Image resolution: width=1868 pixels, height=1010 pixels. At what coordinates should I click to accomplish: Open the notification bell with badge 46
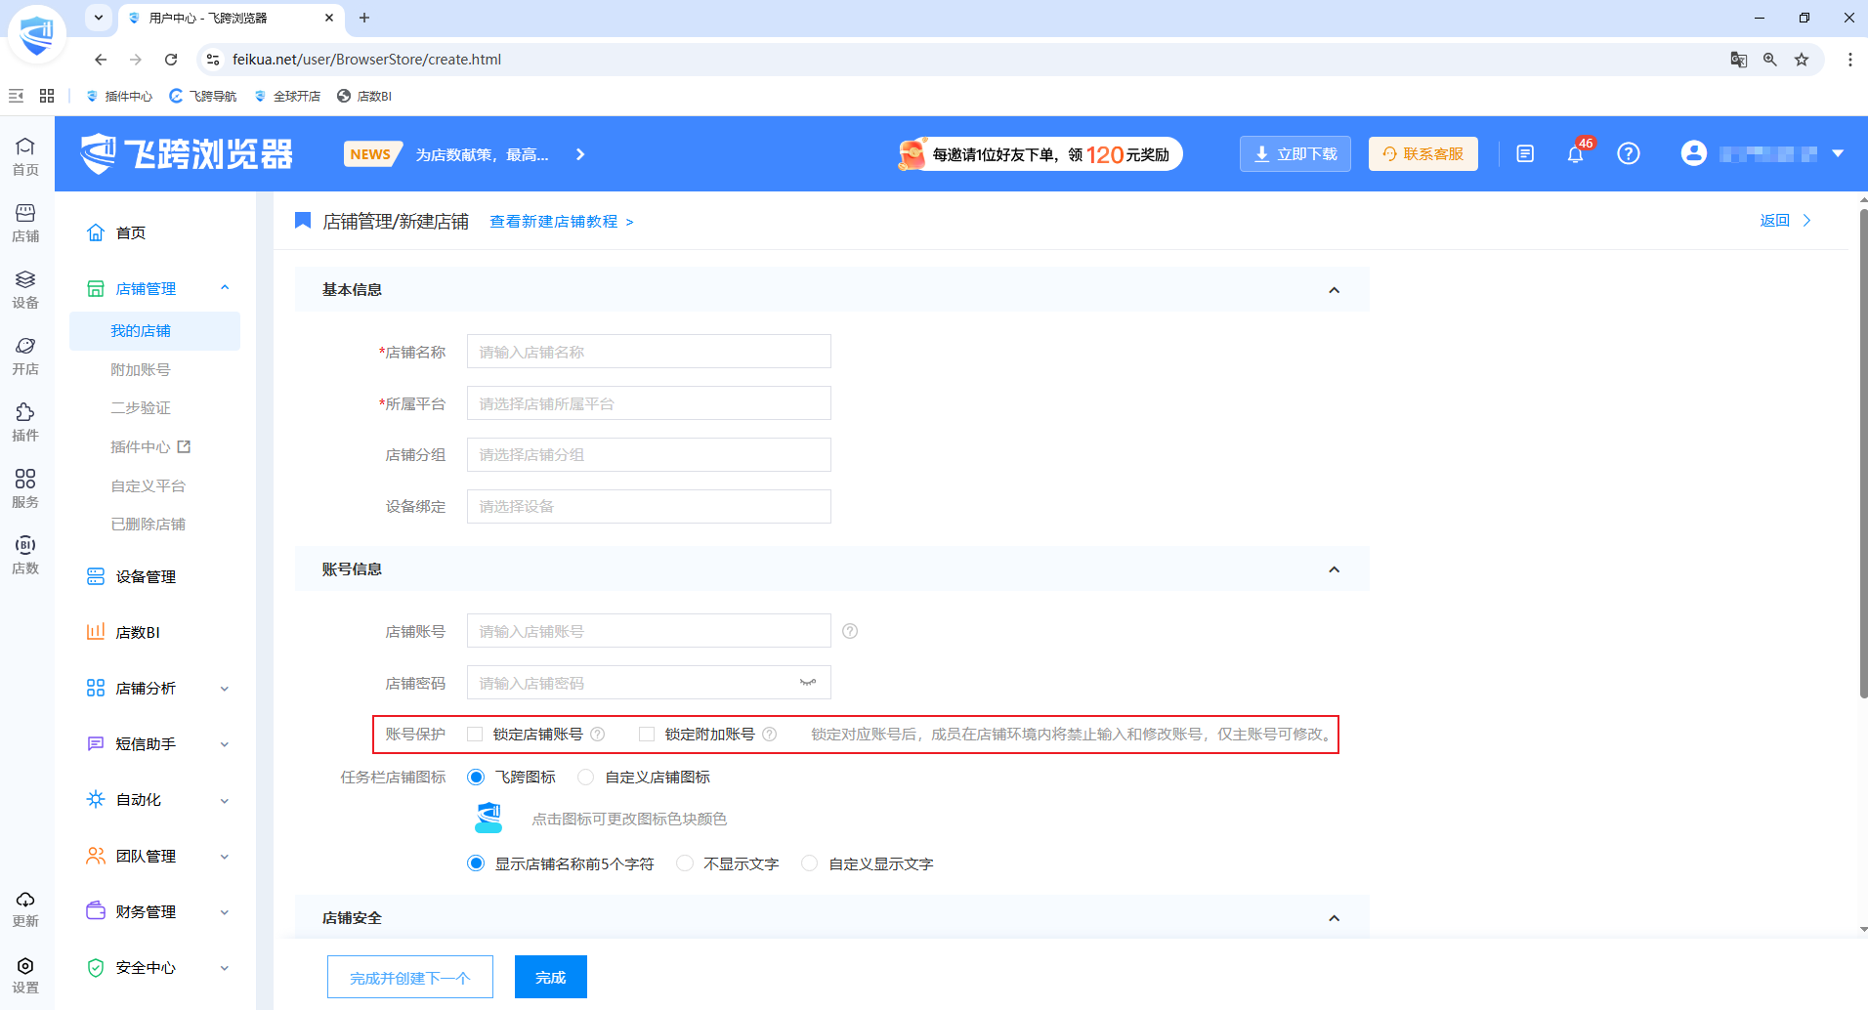[1575, 153]
